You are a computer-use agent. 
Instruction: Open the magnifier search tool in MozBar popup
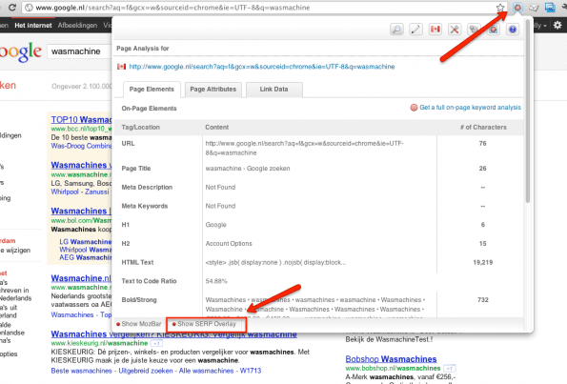396,29
